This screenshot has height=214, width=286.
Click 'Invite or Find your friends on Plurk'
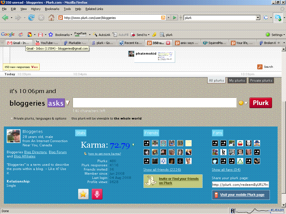173,181
